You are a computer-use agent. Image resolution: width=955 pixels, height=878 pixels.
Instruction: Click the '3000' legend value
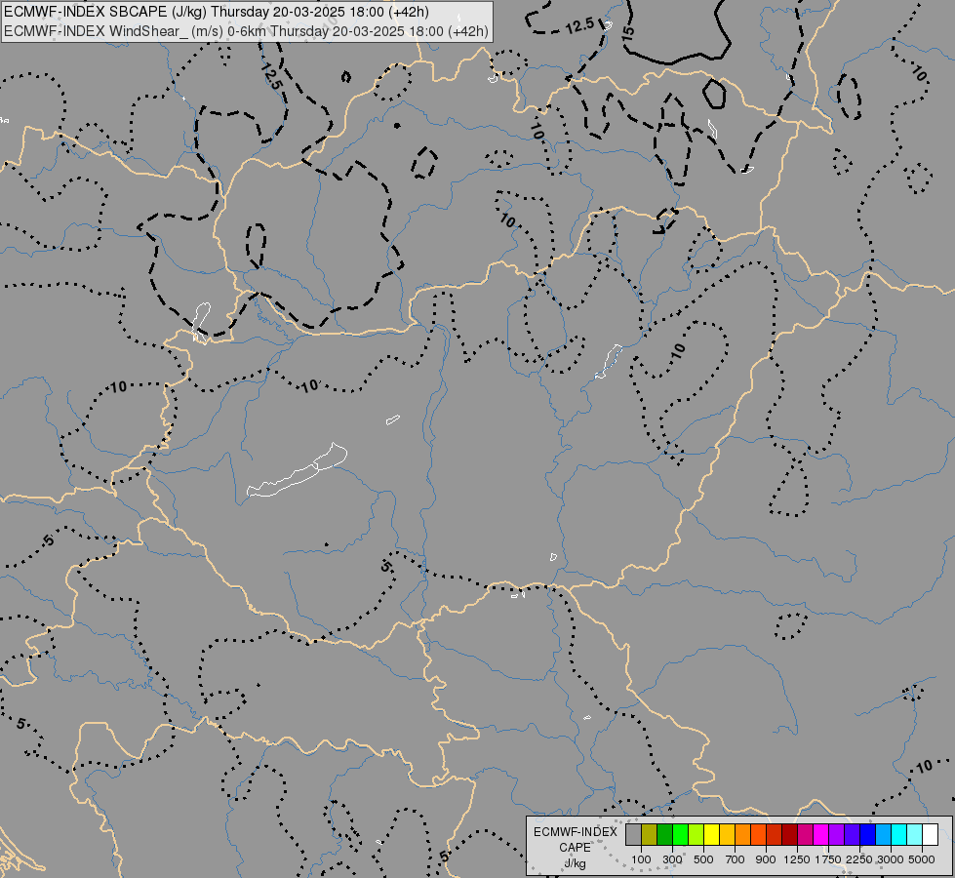pyautogui.click(x=891, y=859)
